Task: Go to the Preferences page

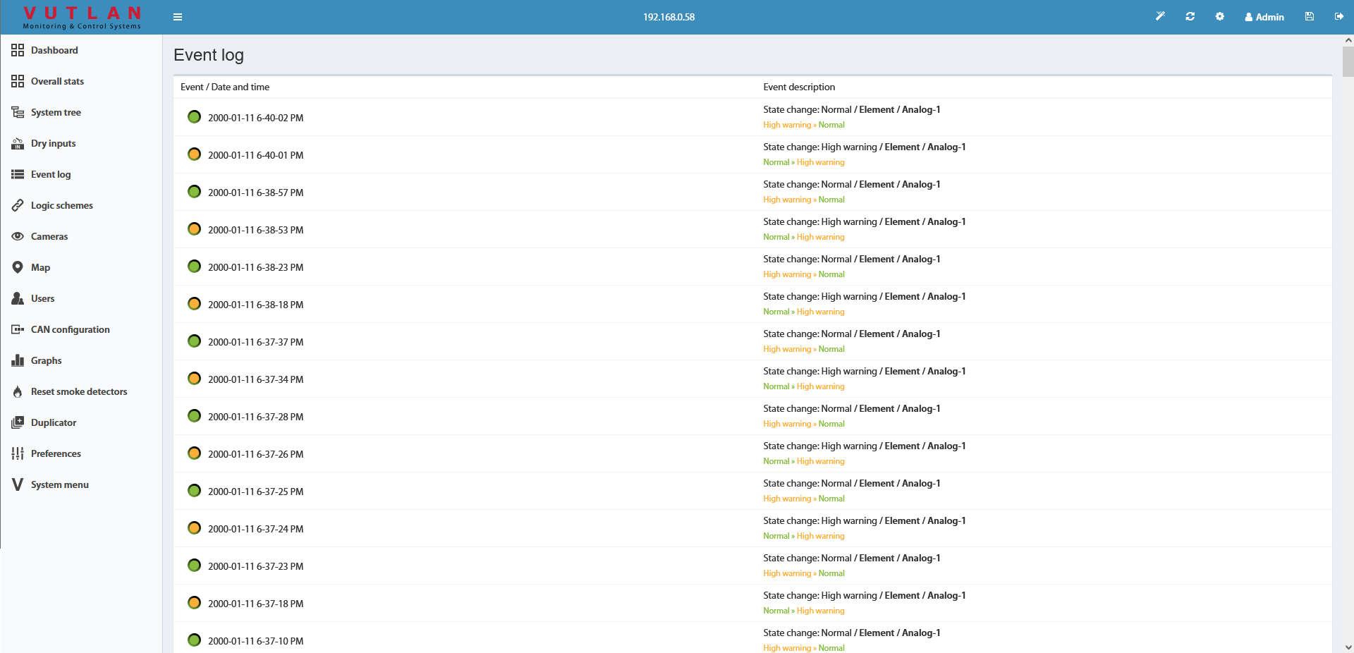Action: [x=56, y=453]
